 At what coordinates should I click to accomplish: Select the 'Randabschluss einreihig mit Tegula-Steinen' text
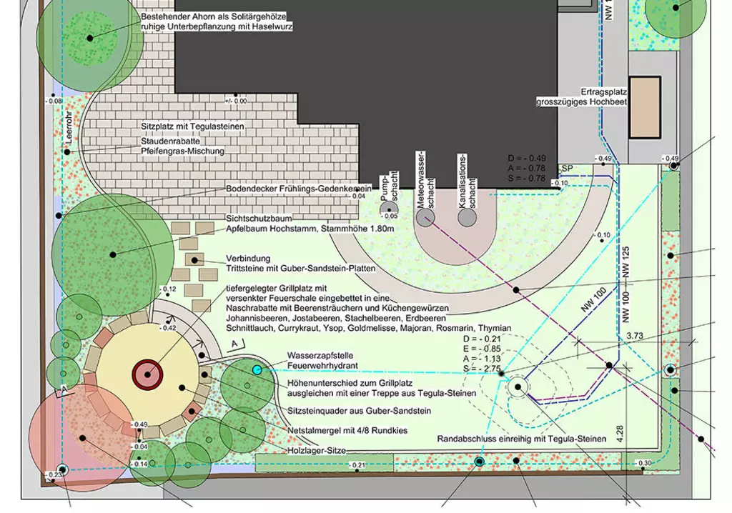pyautogui.click(x=522, y=438)
